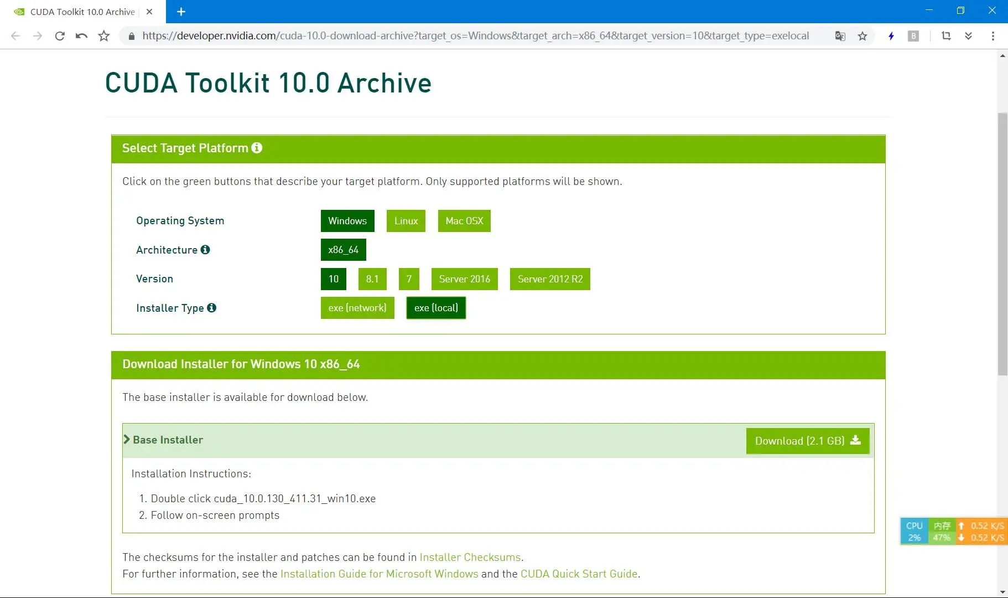Select x86_64 architecture

tap(344, 250)
